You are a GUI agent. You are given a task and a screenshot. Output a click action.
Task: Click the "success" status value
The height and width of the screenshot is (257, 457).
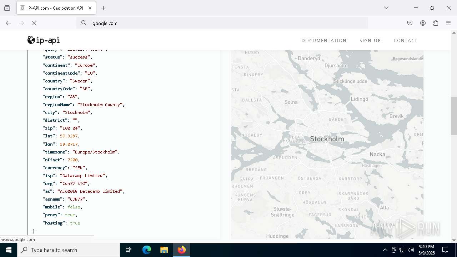coord(79,57)
